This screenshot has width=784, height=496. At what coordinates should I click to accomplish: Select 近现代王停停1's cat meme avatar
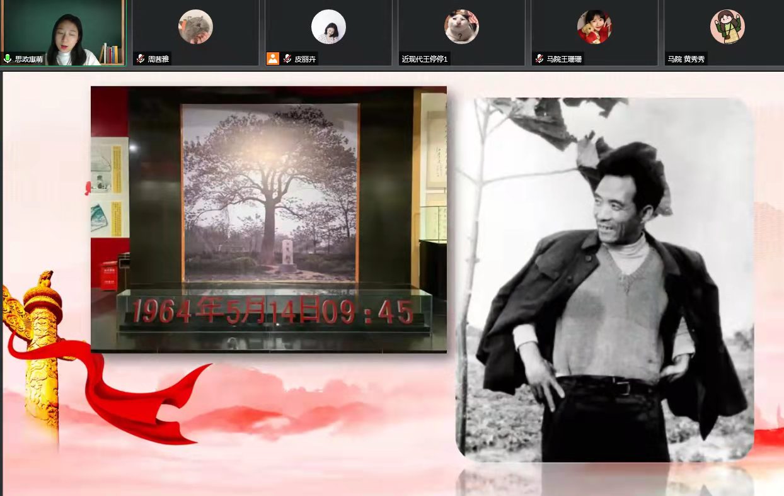tap(461, 27)
